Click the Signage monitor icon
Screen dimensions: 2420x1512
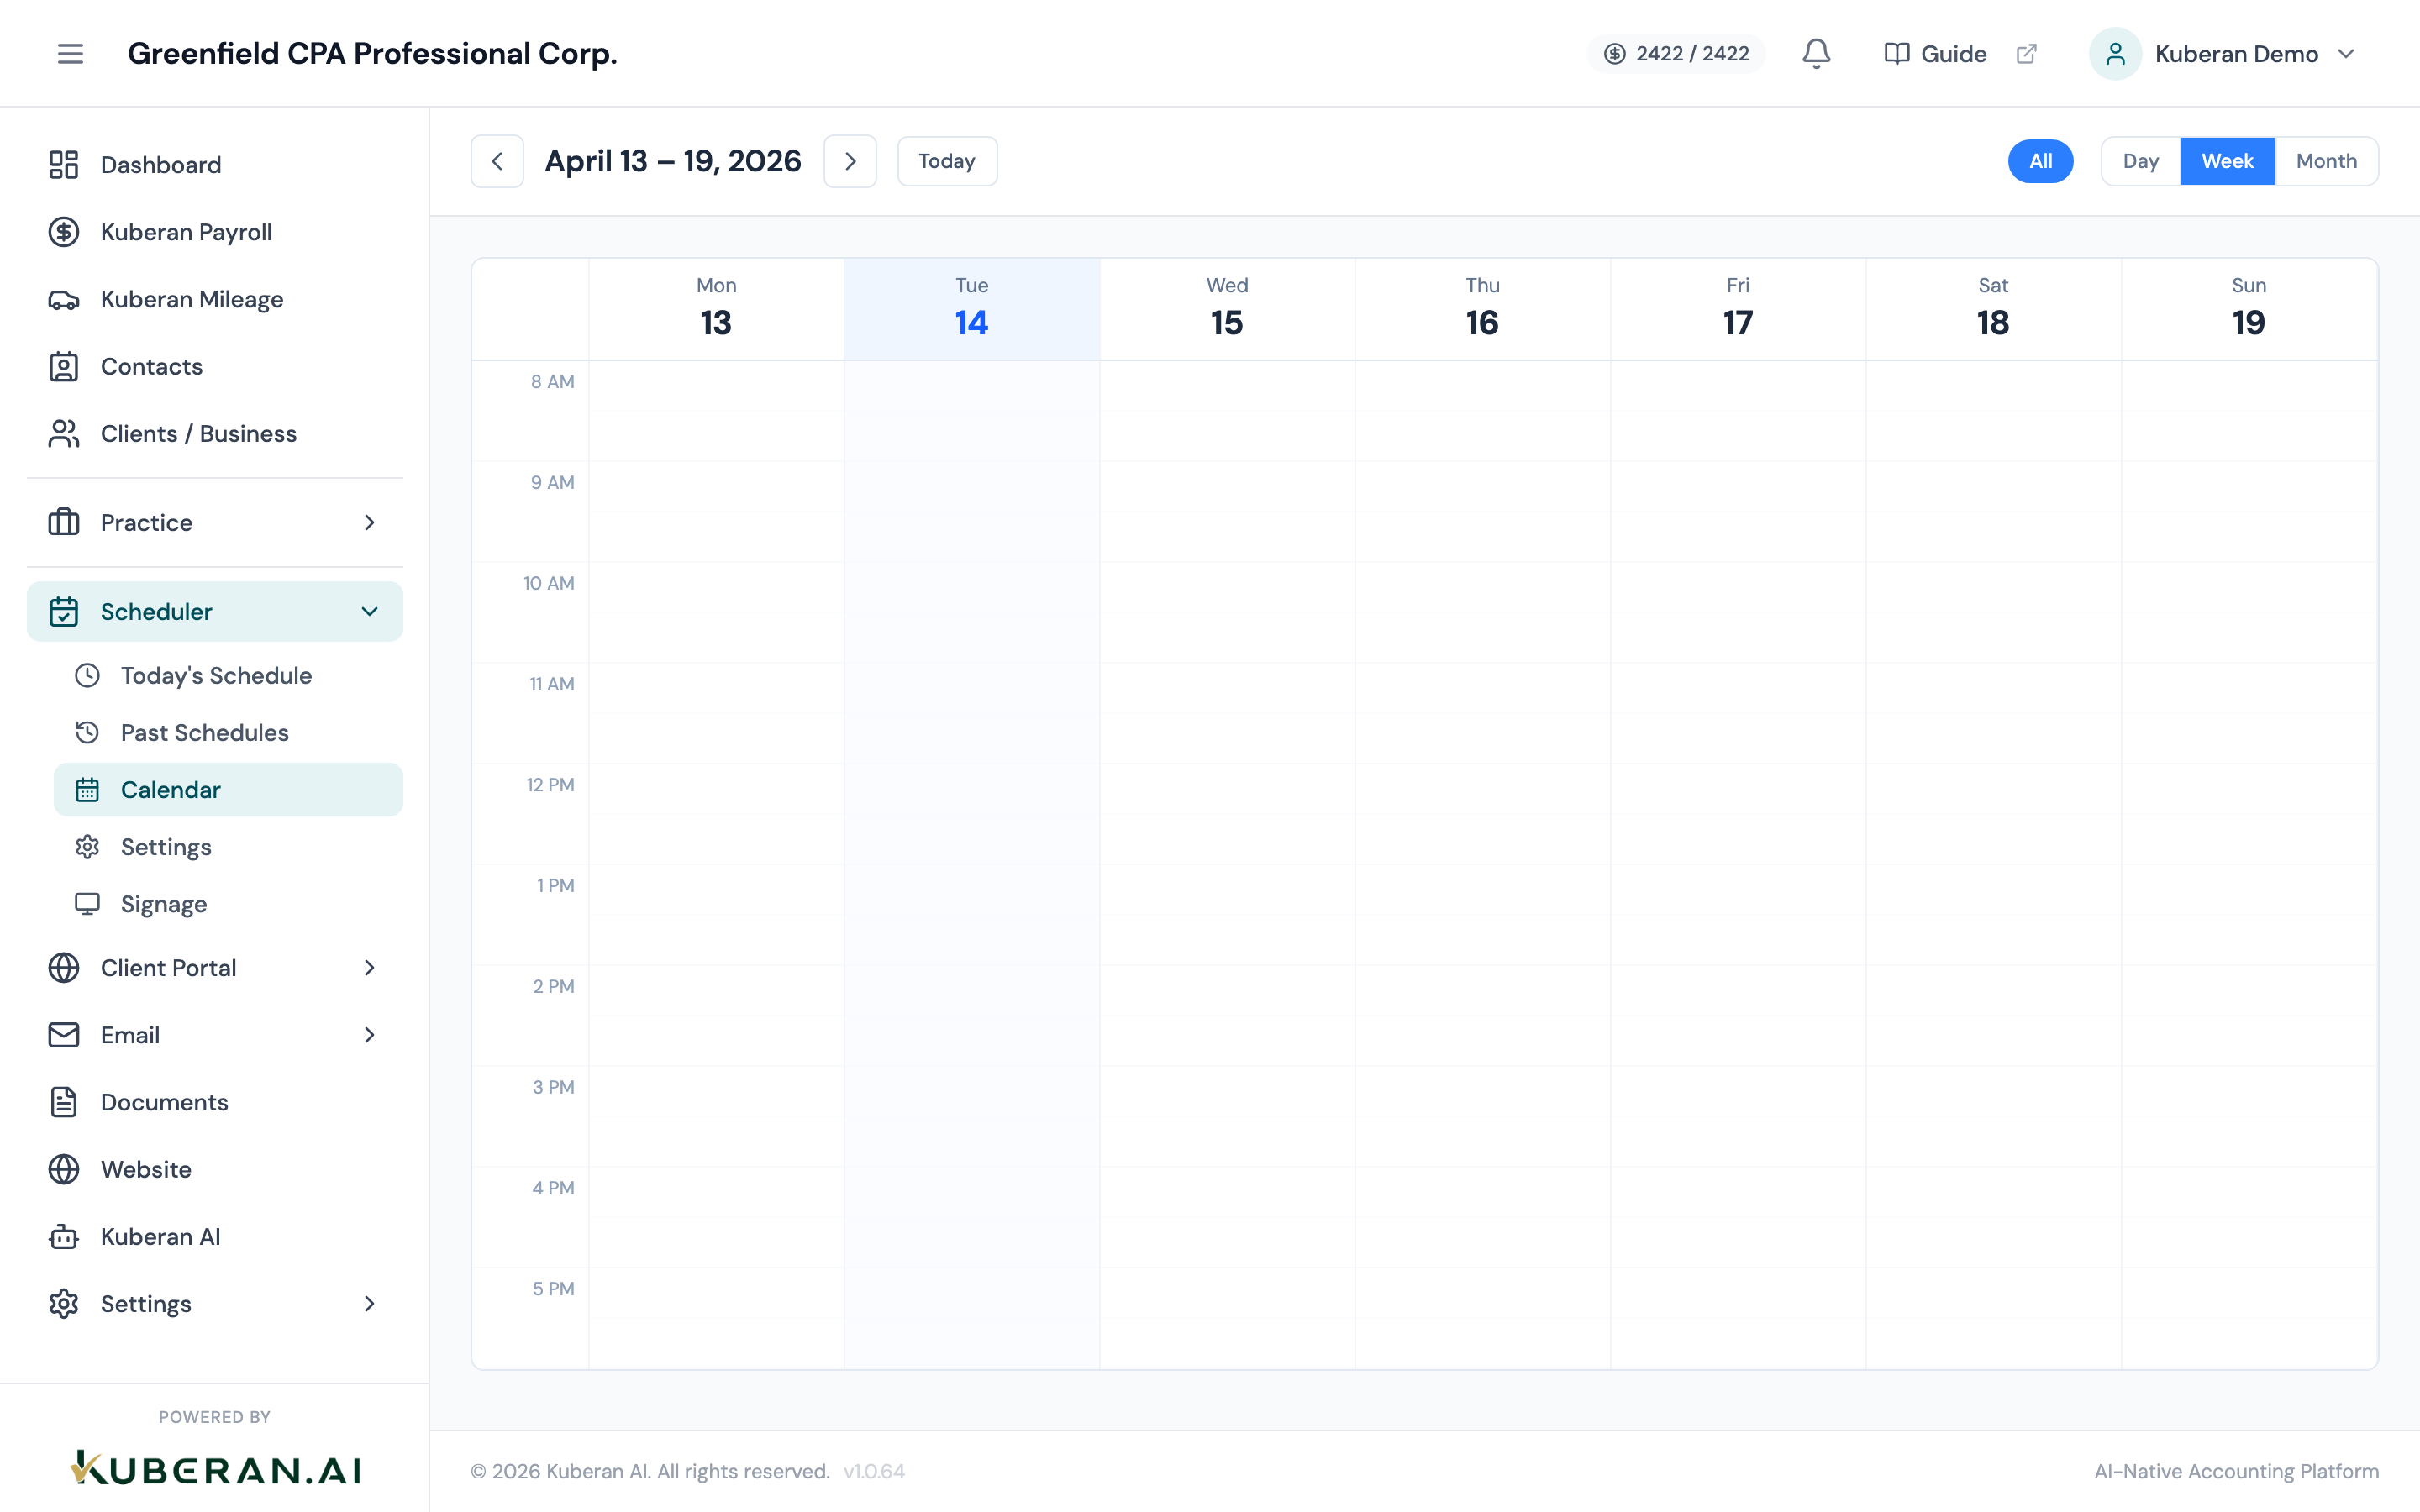pos(87,904)
